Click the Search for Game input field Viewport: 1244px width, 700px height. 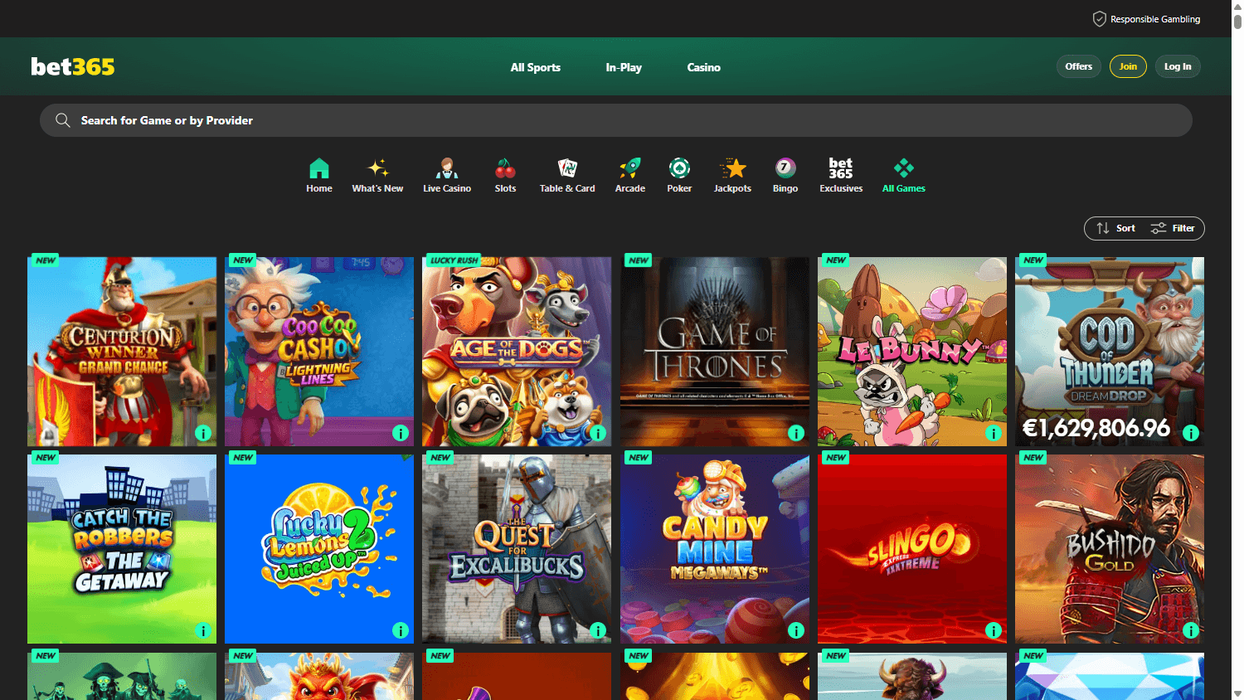332,119
